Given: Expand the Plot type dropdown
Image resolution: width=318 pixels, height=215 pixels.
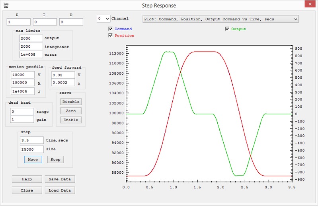Looking at the screenshot, I should pyautogui.click(x=220, y=19).
